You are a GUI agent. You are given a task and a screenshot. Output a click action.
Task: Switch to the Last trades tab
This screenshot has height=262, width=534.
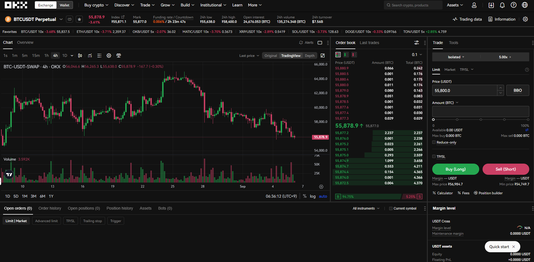point(369,43)
